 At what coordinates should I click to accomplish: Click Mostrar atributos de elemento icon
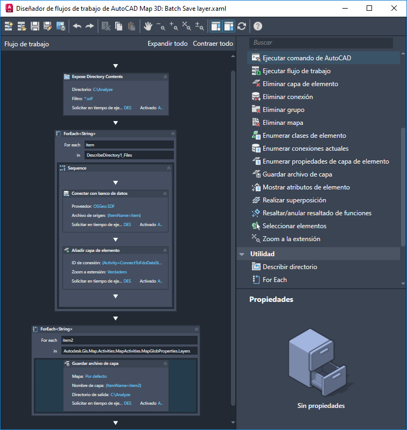pyautogui.click(x=256, y=187)
